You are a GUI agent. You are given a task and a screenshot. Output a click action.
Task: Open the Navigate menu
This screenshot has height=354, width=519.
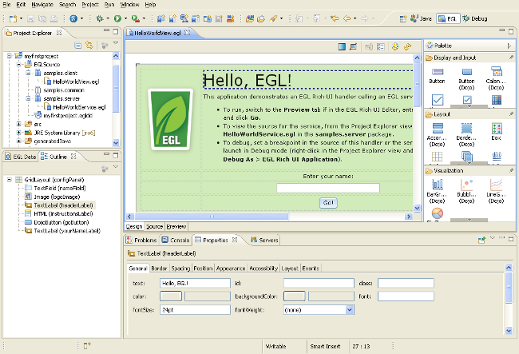click(x=42, y=4)
